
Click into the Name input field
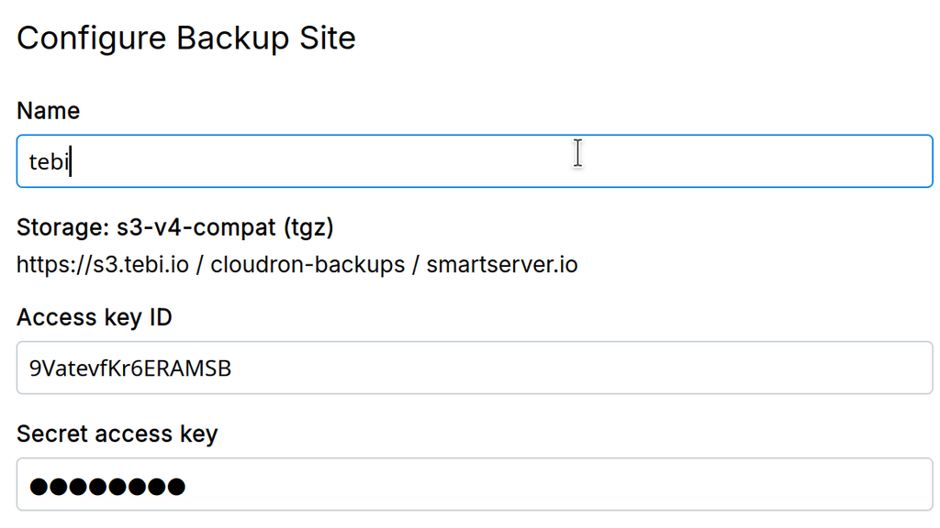(475, 161)
